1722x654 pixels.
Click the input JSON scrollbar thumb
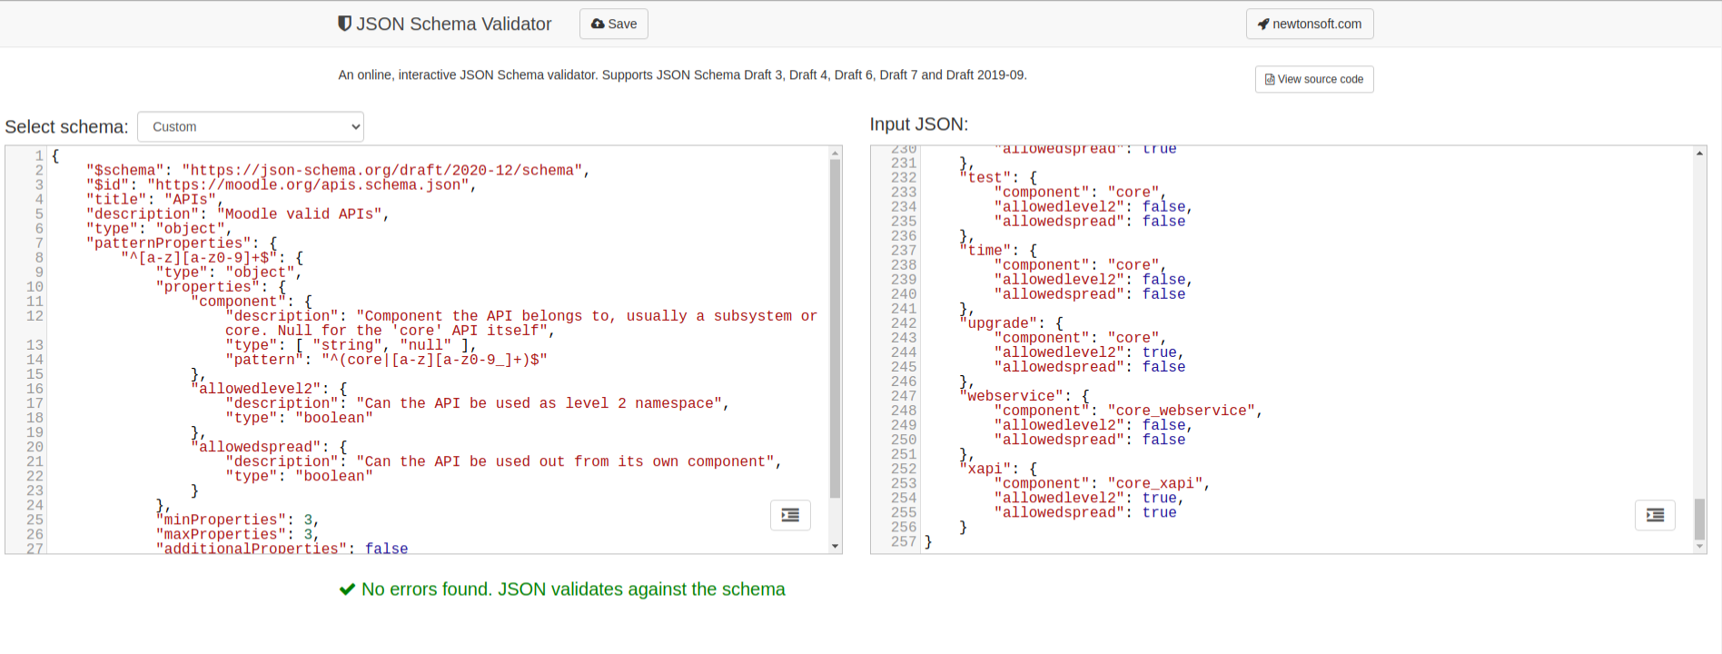(x=1699, y=519)
